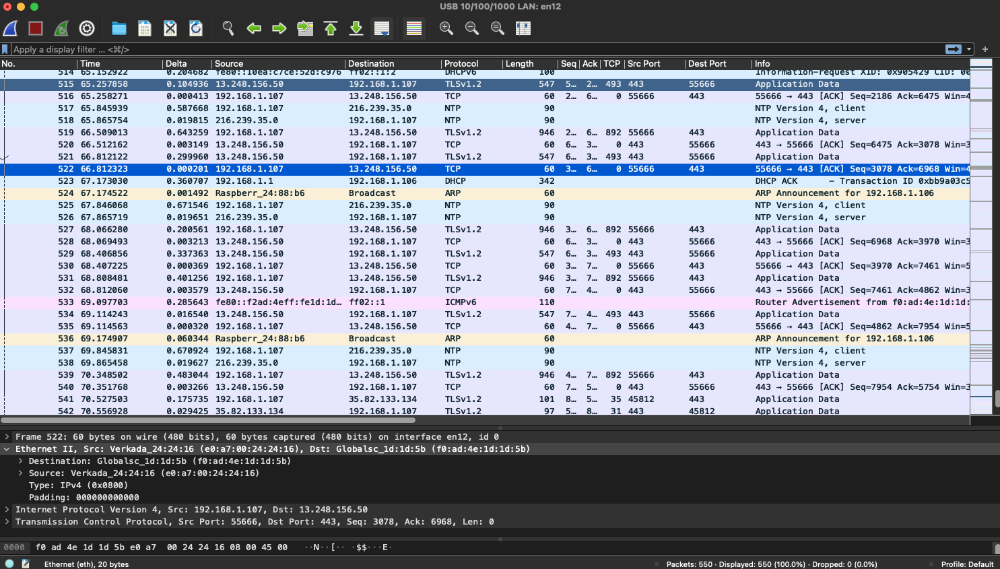Click the display filter bookmark icon
The height and width of the screenshot is (569, 1000).
tap(5, 49)
